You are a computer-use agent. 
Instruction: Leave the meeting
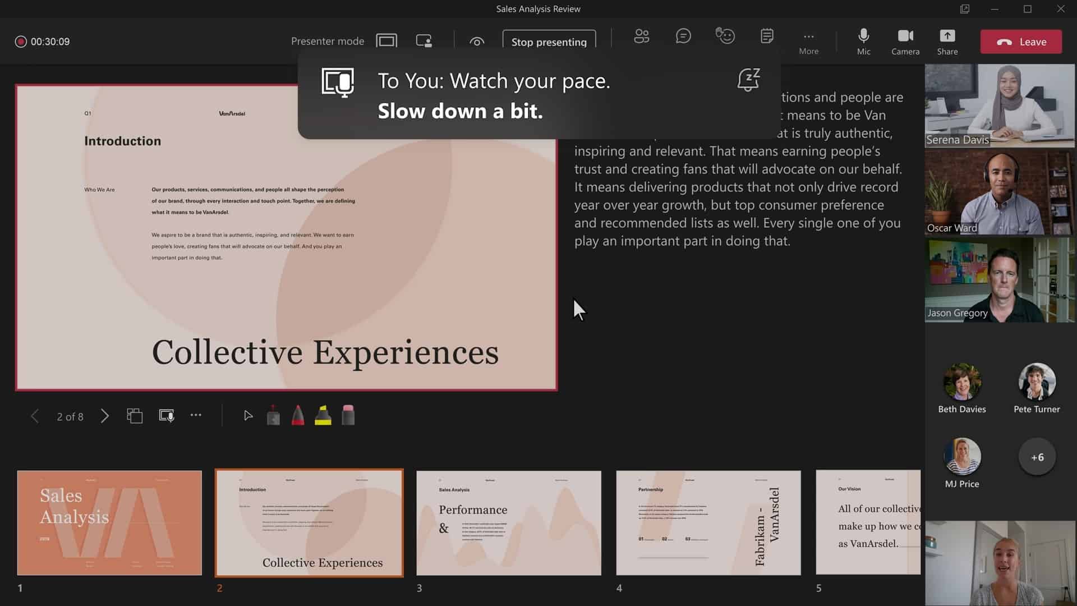(1021, 42)
